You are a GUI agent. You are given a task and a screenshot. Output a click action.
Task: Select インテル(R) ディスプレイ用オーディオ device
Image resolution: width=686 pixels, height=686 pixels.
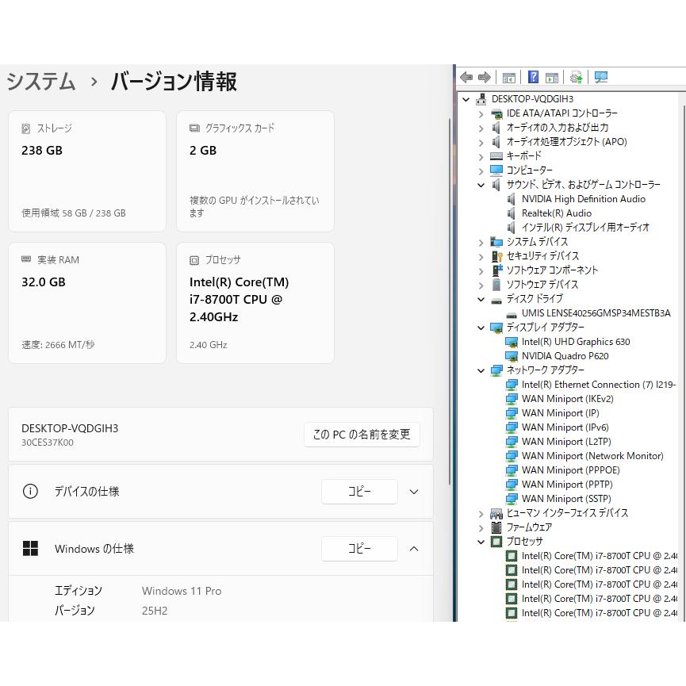[x=585, y=228]
